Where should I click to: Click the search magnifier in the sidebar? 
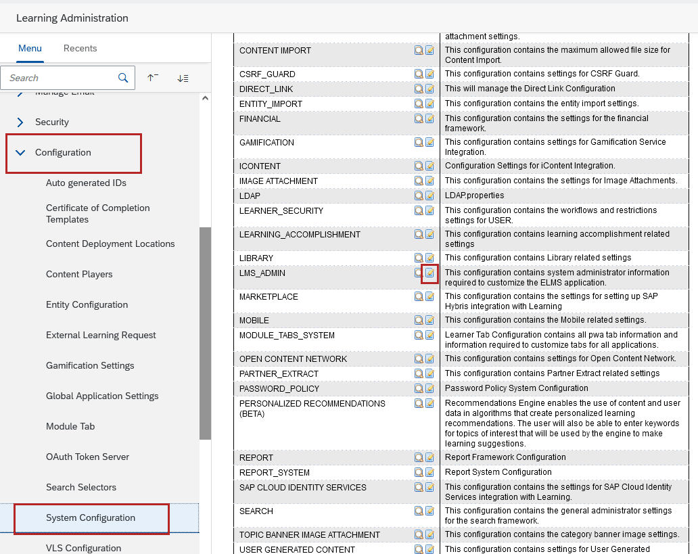(123, 78)
